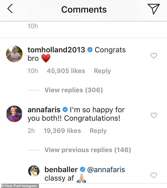The width and height of the screenshot is (167, 188).
Task: Expand View replies (306)
Action: click(73, 90)
